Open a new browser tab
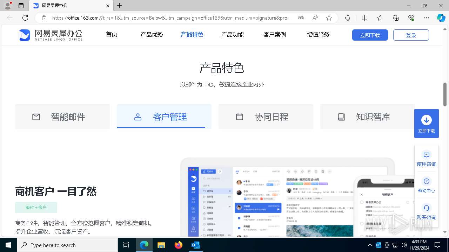The image size is (449, 252). [x=120, y=6]
